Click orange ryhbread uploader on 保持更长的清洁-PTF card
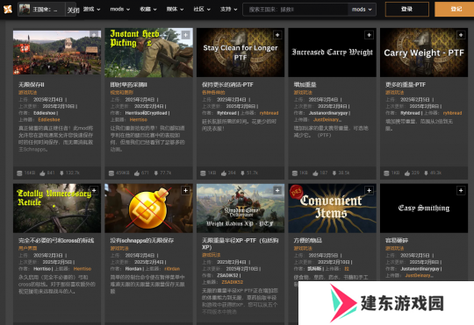 pos(269,113)
